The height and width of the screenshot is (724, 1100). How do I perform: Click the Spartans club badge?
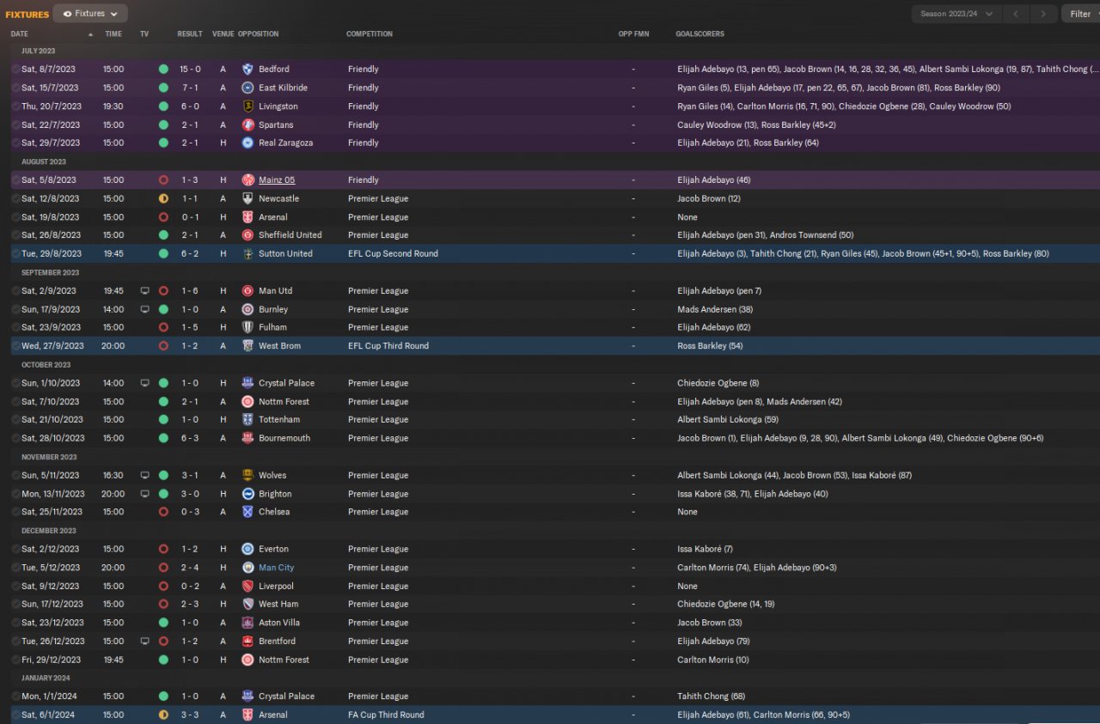(247, 125)
